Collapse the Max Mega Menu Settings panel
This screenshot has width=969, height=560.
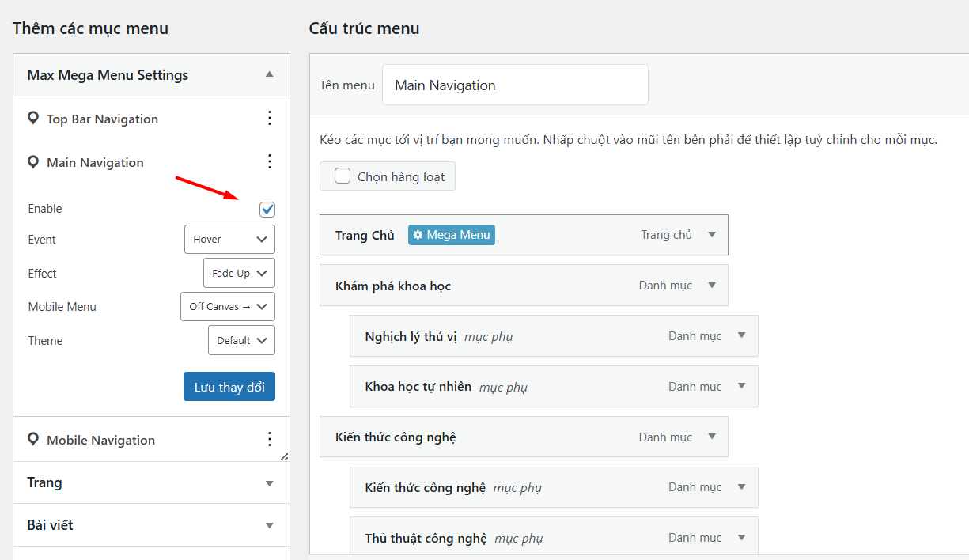(269, 74)
